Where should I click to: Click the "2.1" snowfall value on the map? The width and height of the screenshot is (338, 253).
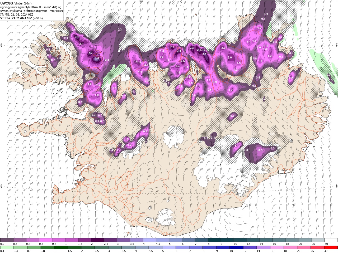coord(146,65)
